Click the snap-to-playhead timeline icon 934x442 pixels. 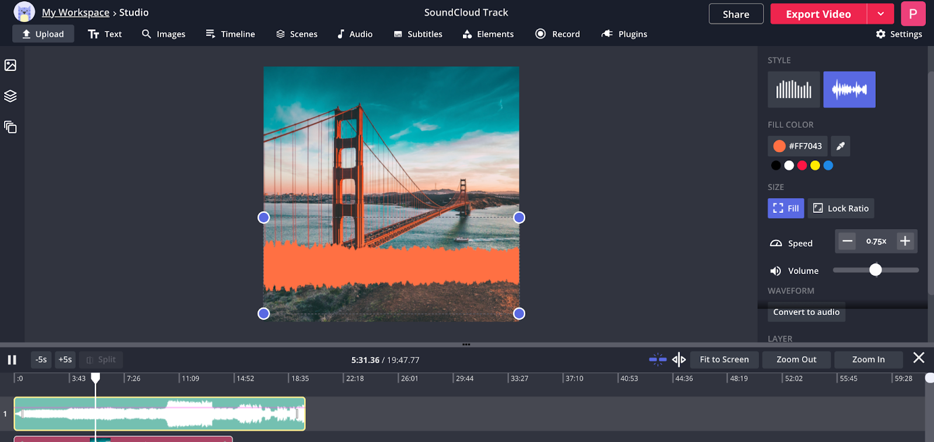tap(658, 360)
